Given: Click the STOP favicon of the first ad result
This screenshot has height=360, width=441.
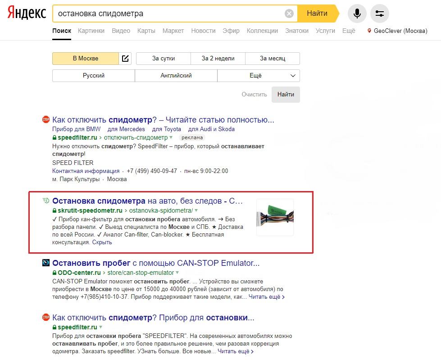Looking at the screenshot, I should click(x=46, y=119).
